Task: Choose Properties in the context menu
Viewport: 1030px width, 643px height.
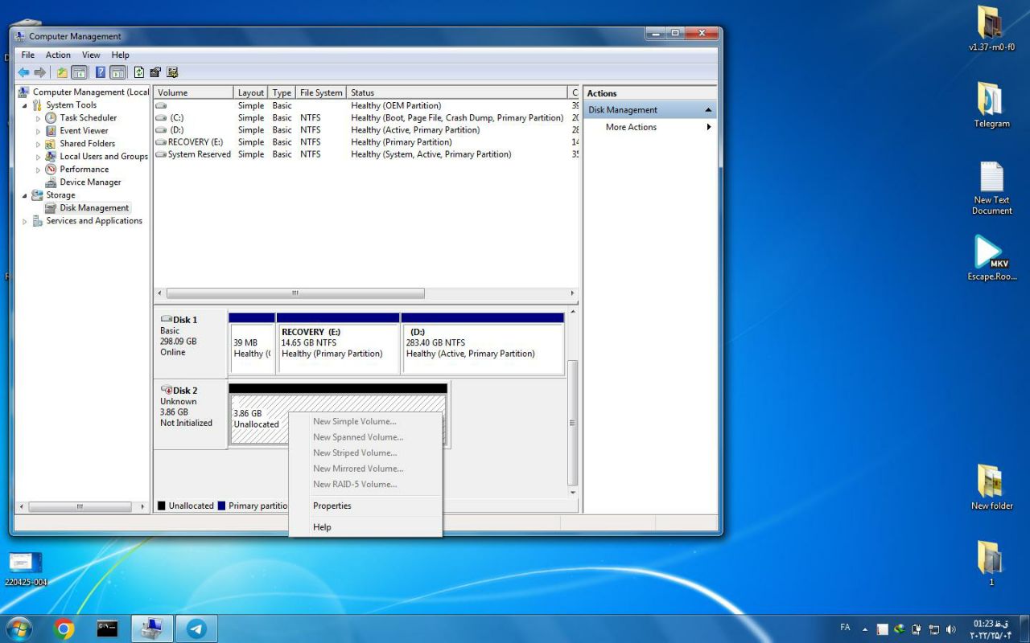Action: click(x=365, y=506)
